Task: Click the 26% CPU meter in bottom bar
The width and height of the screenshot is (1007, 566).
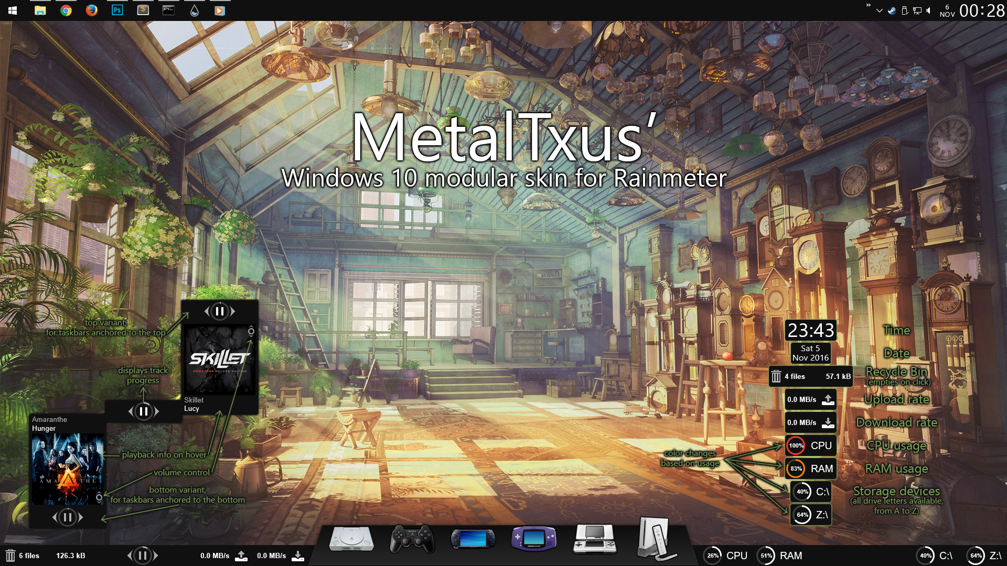Action: point(726,556)
